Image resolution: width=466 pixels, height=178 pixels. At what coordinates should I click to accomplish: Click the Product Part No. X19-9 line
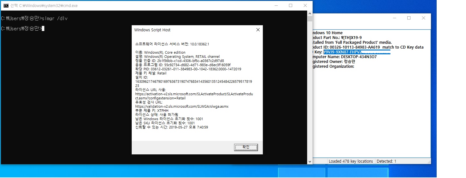[x=337, y=37]
